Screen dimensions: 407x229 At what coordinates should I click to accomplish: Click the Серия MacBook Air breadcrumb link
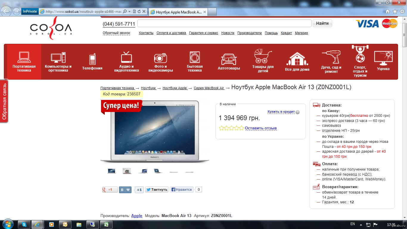pyautogui.click(x=209, y=88)
